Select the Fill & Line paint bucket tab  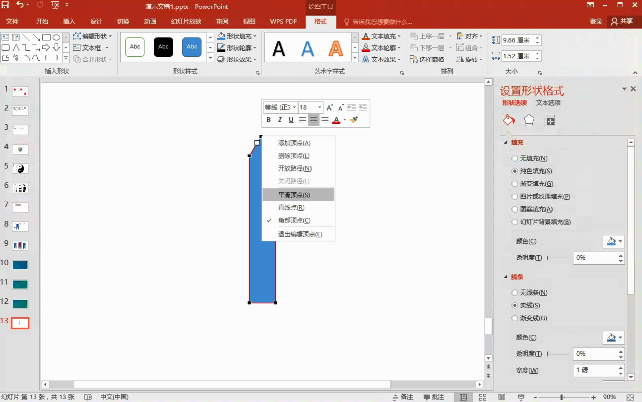pyautogui.click(x=508, y=120)
